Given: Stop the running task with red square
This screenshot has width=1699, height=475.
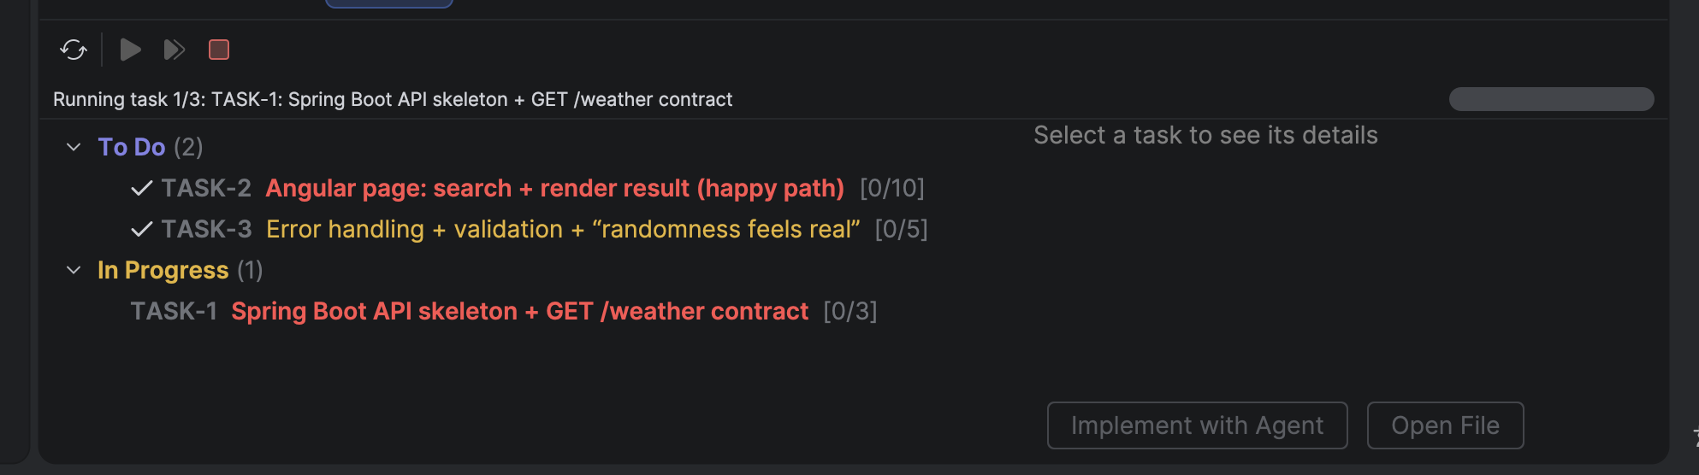Looking at the screenshot, I should (219, 50).
